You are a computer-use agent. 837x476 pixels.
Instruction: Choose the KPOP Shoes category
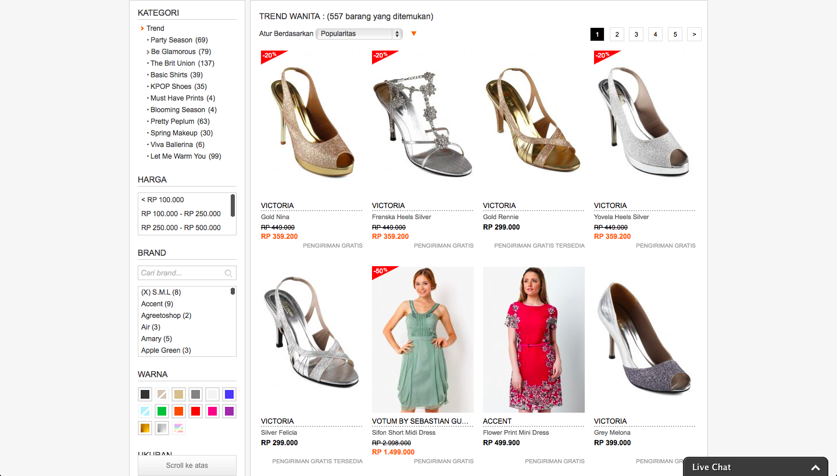tap(178, 87)
